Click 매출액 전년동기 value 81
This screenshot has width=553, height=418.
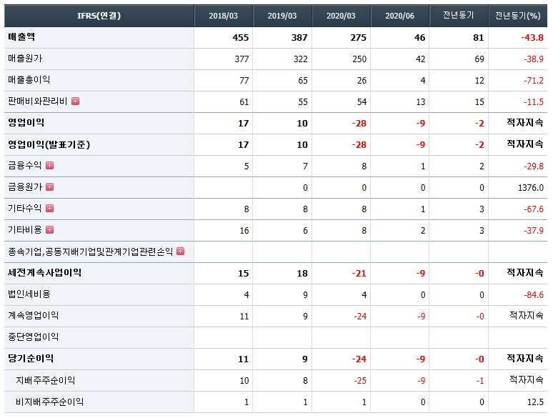(479, 37)
